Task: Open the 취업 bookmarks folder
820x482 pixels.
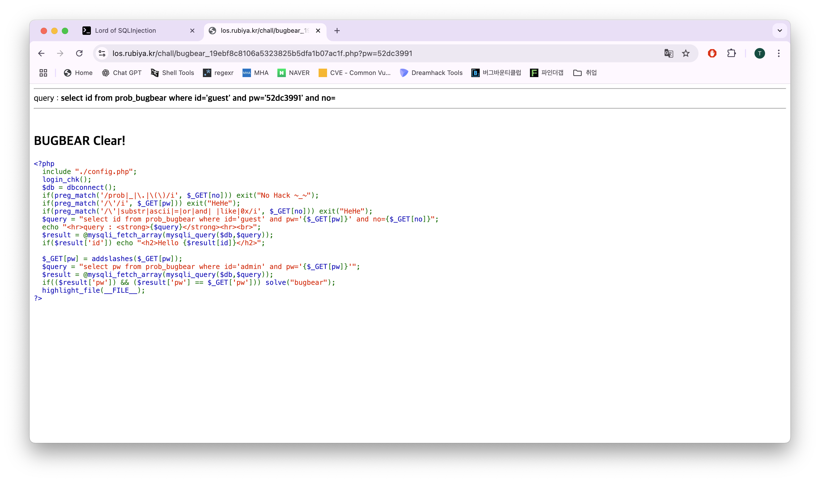Action: tap(585, 73)
